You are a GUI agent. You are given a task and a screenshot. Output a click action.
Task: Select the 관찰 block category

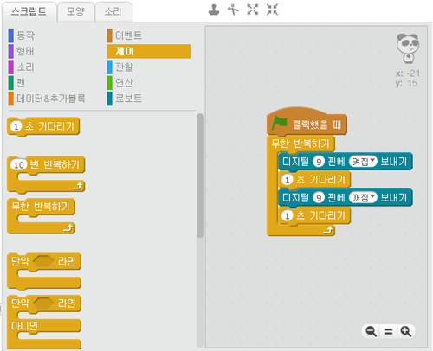coord(120,67)
